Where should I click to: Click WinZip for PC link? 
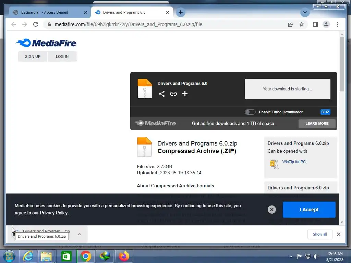click(294, 162)
